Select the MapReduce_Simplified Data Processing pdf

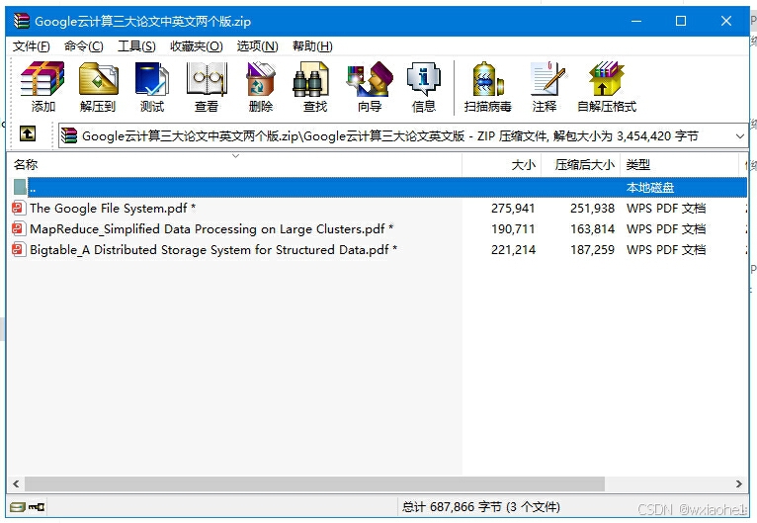click(211, 229)
